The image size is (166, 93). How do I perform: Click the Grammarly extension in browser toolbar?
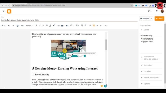click(x=136, y=5)
